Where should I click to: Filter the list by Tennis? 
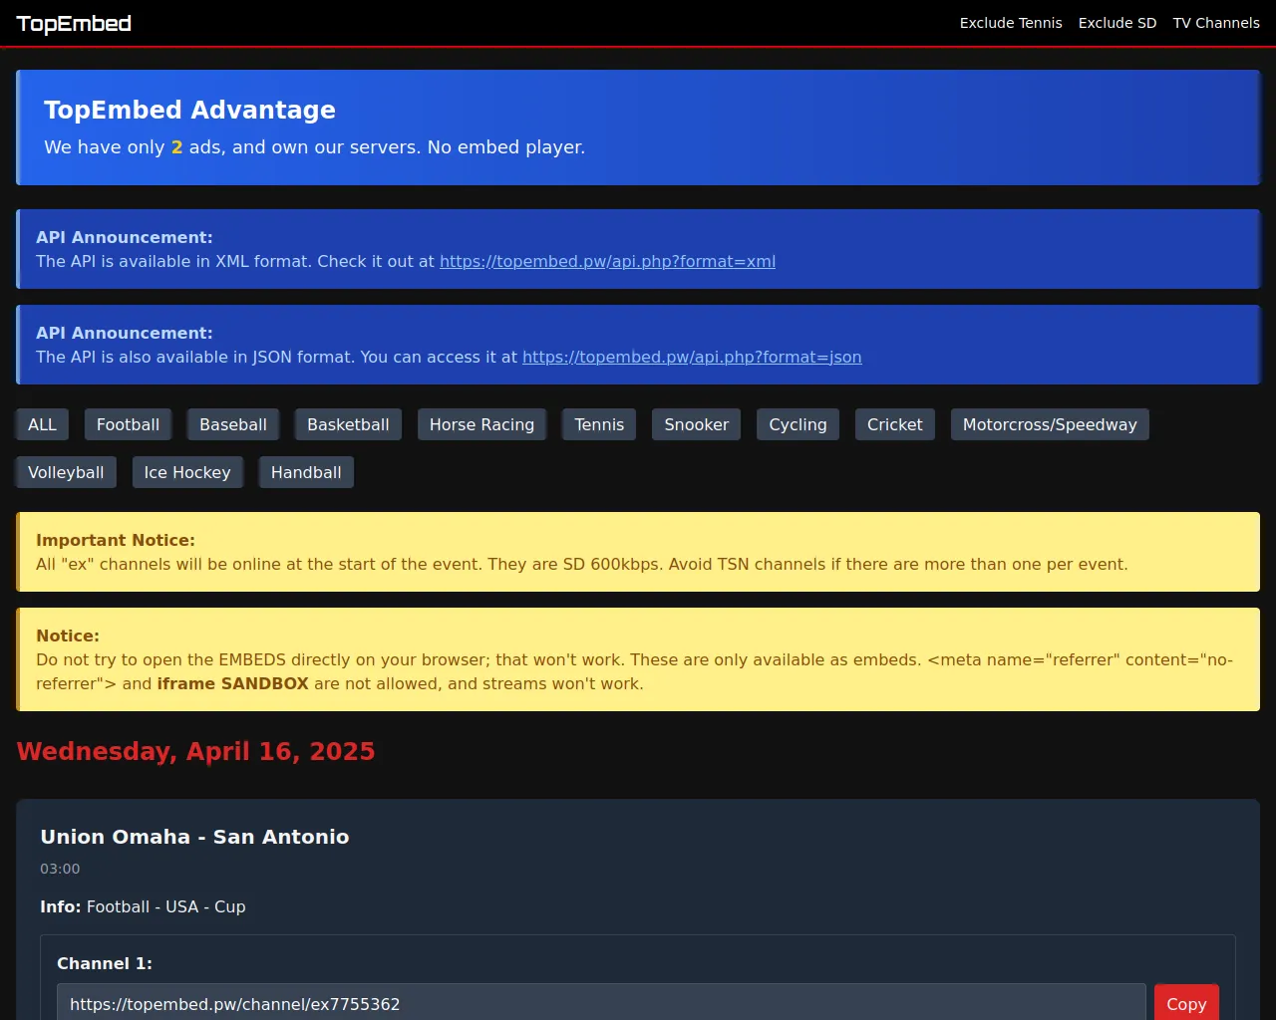pos(599,424)
